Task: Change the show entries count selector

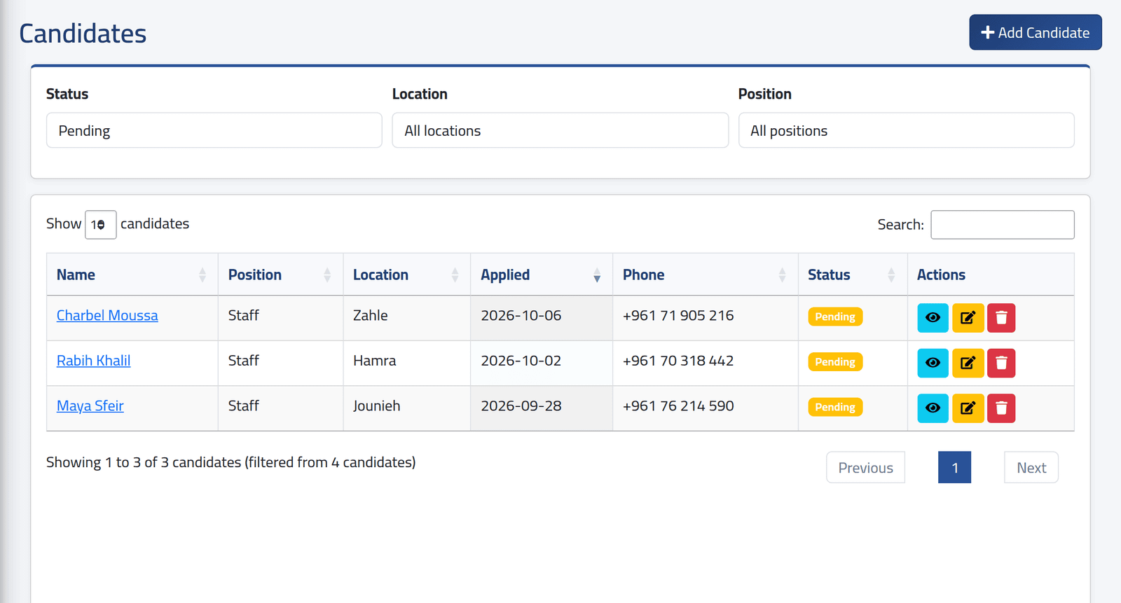Action: [100, 225]
